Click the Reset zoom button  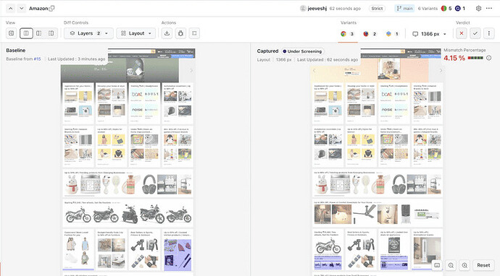pos(483,265)
